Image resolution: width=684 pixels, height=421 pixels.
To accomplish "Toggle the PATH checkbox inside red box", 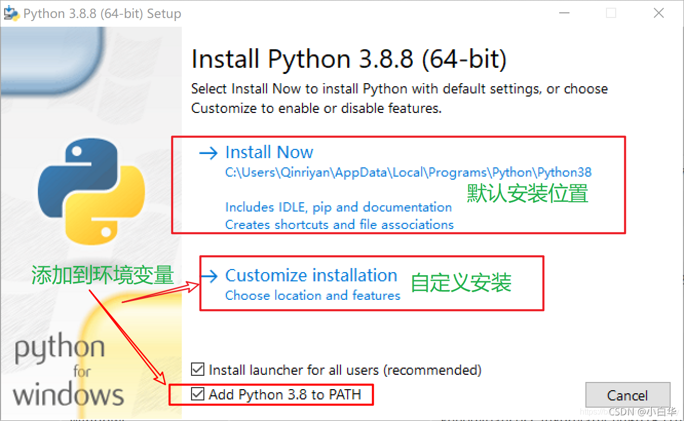I will coord(198,394).
